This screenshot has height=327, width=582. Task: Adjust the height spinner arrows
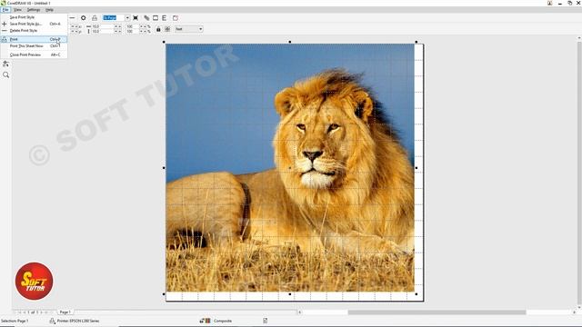pyautogui.click(x=117, y=32)
